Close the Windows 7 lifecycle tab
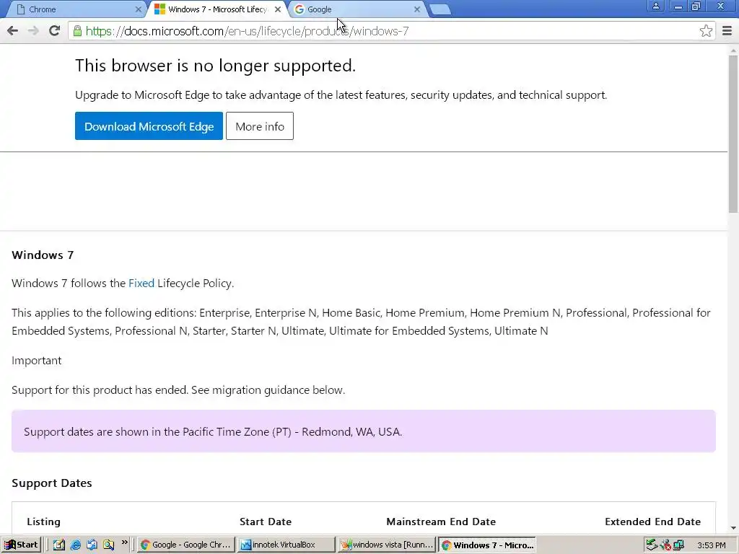Viewport: 739px width, 554px height. point(278,9)
